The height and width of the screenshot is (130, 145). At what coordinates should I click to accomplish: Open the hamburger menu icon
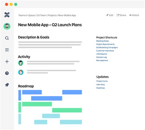(7, 50)
